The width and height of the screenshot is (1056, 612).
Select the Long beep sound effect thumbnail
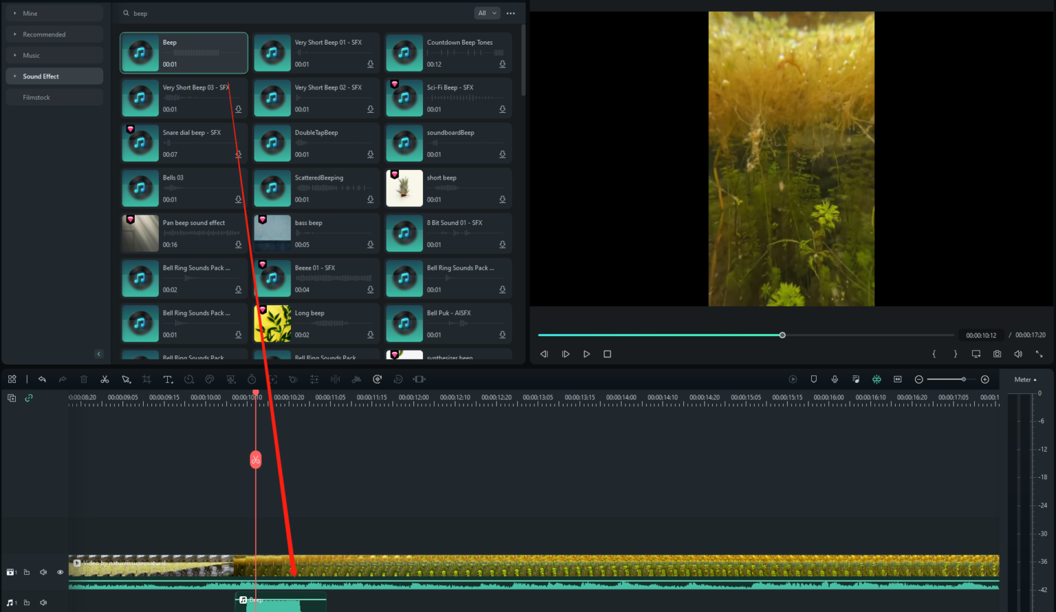point(272,323)
